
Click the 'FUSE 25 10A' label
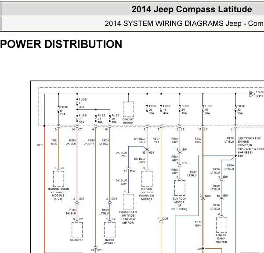[152, 110]
